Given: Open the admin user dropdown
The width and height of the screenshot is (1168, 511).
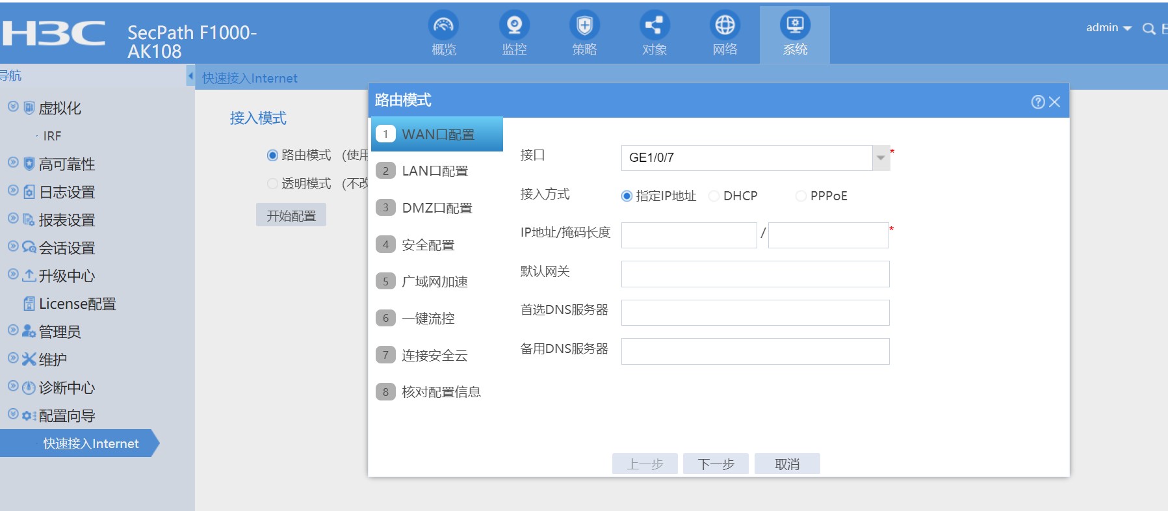Looking at the screenshot, I should pos(1109,28).
